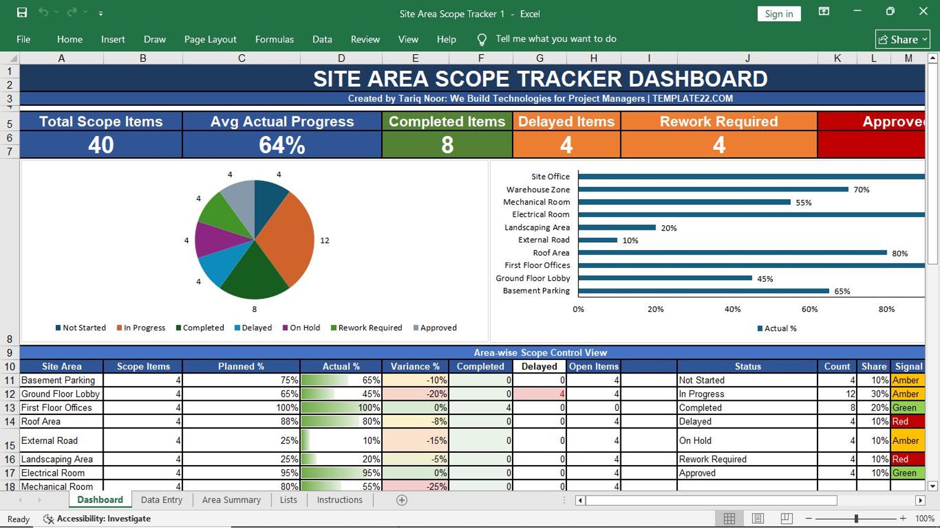Viewport: 940px width, 529px height.
Task: Click the Undo arrow icon
Action: pos(43,12)
